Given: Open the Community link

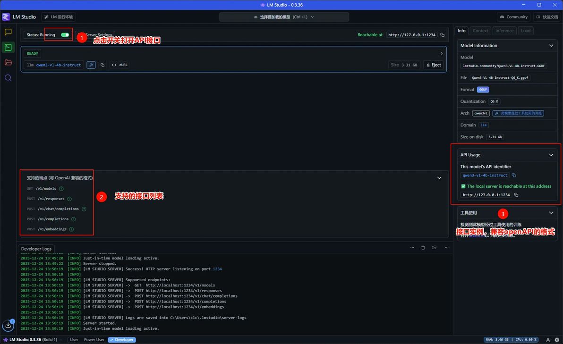Looking at the screenshot, I should [x=513, y=17].
